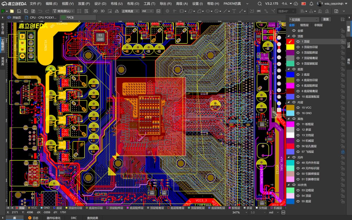Screen dimensions: 352x220
Task: Open the 常用(默认) filter dropdown
Action: point(63,11)
